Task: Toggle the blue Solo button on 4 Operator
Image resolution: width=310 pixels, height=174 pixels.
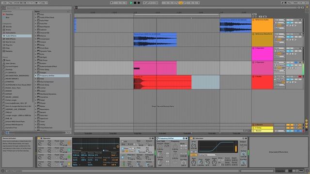Action: point(296,62)
